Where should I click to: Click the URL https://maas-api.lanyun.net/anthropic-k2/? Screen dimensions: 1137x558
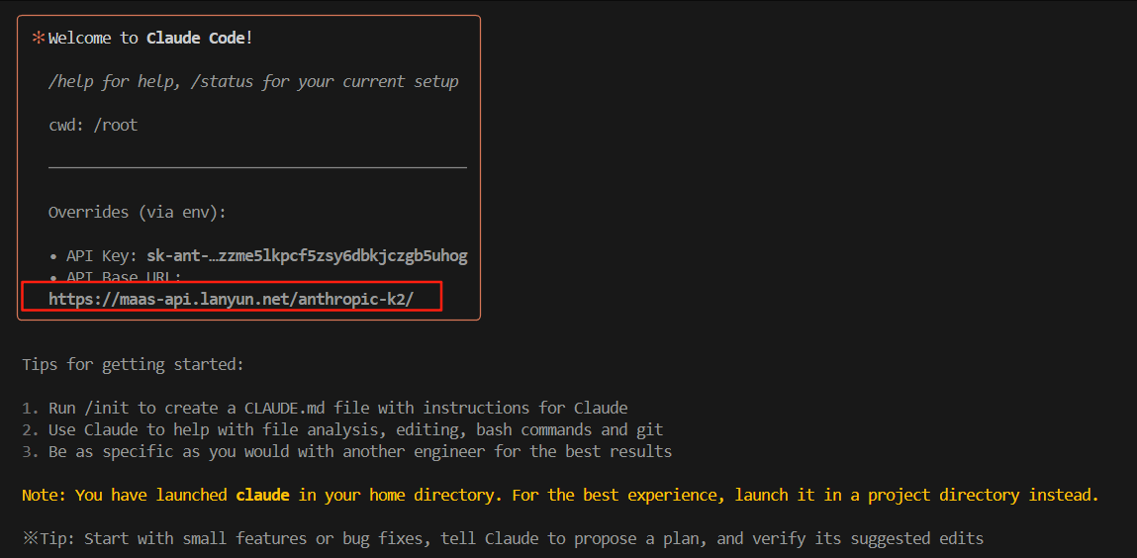coord(231,300)
